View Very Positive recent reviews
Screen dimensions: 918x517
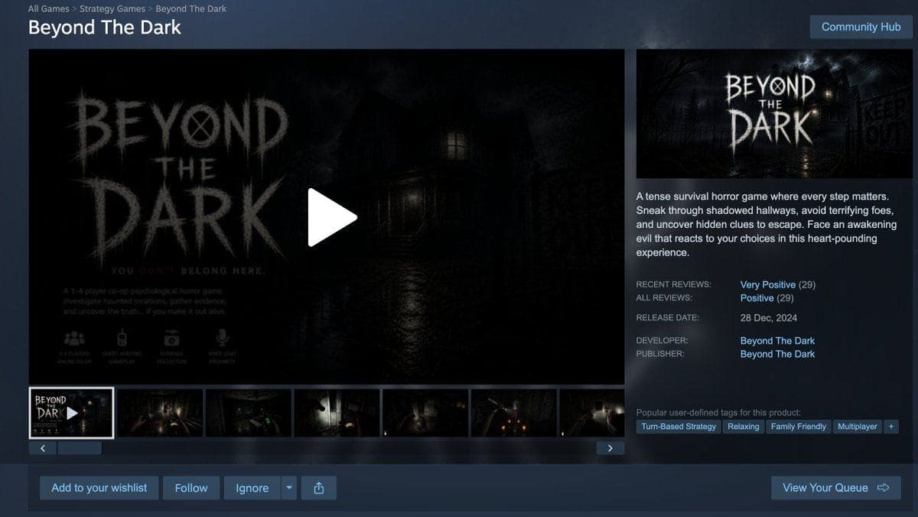(768, 285)
